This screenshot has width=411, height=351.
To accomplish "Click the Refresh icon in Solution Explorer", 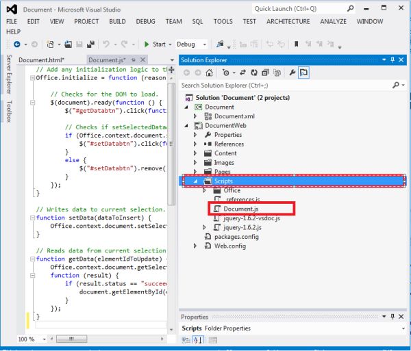I will [254, 73].
